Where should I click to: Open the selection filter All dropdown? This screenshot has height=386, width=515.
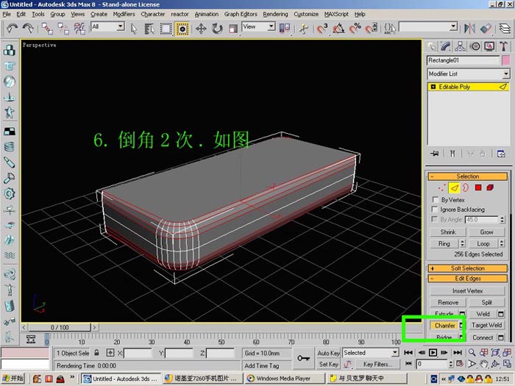pos(121,26)
